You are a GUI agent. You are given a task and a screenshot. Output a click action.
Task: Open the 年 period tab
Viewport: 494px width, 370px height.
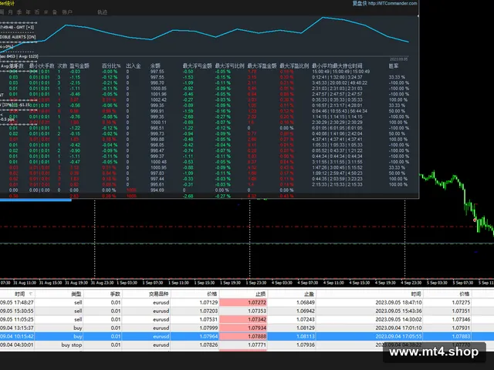(x=28, y=12)
